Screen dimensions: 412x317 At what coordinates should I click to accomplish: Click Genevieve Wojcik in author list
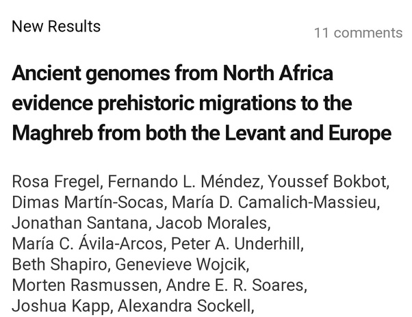[182, 264]
